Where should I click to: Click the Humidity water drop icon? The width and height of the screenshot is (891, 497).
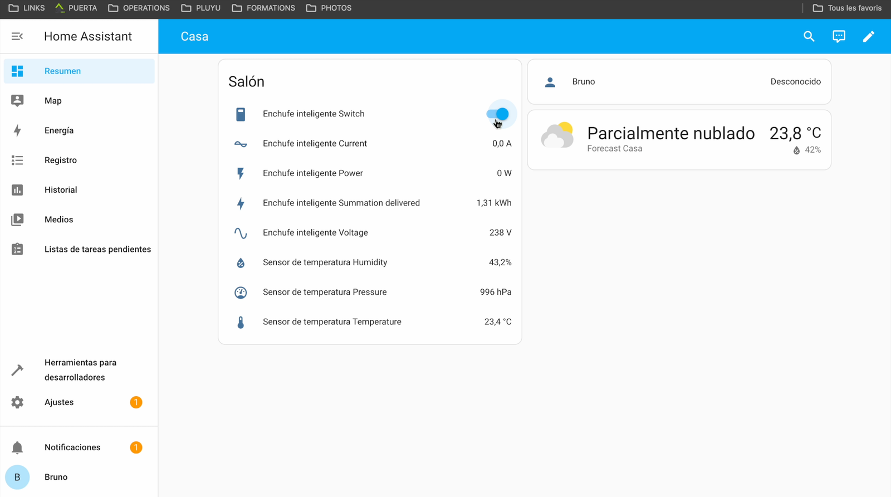coord(241,262)
